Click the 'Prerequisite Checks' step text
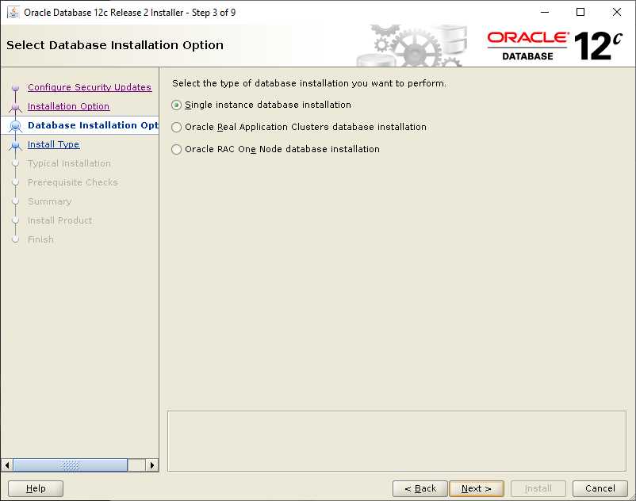 [x=73, y=182]
